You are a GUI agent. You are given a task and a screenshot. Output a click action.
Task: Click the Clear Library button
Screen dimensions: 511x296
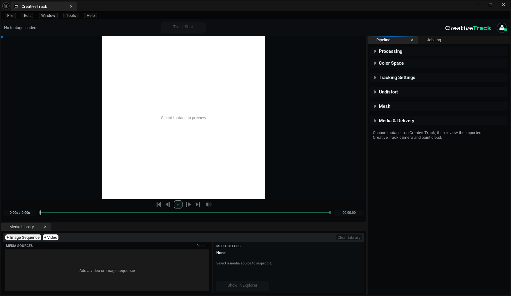click(x=349, y=238)
